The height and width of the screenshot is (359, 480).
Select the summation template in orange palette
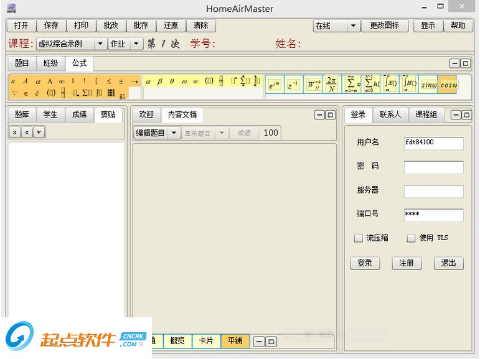pyautogui.click(x=87, y=93)
